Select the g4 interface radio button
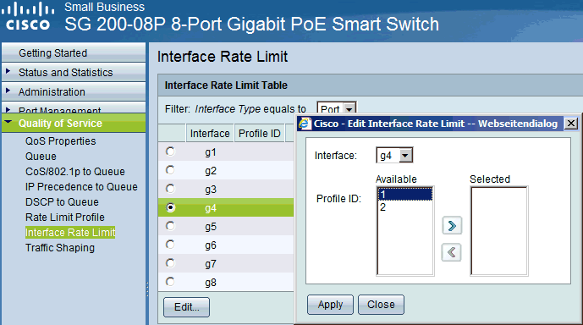The width and height of the screenshot is (583, 325). tap(170, 207)
